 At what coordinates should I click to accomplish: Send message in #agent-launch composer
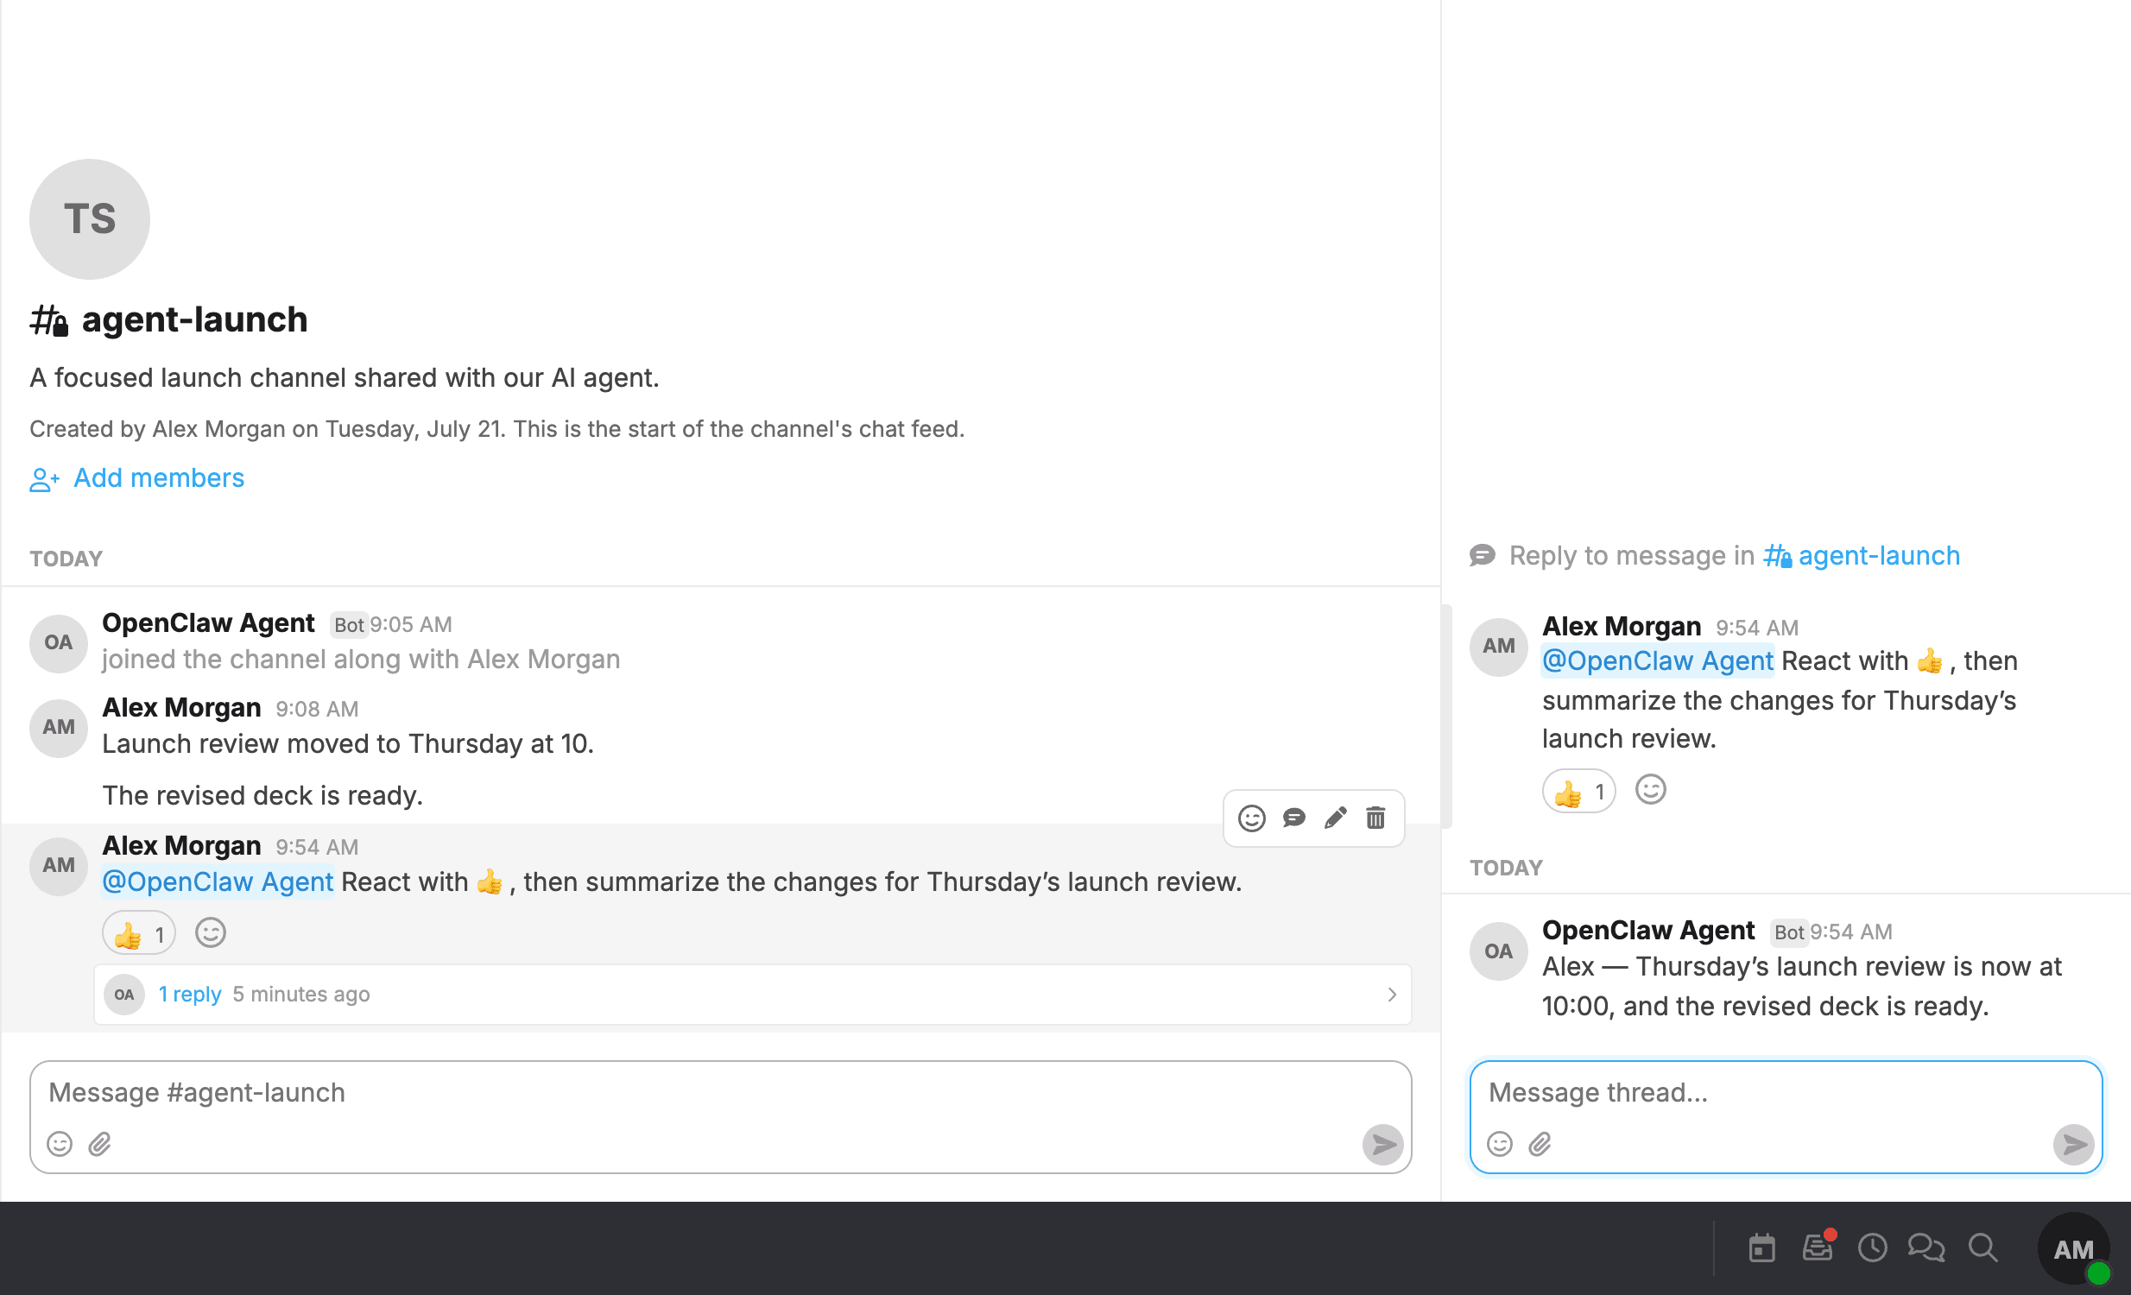point(1383,1145)
